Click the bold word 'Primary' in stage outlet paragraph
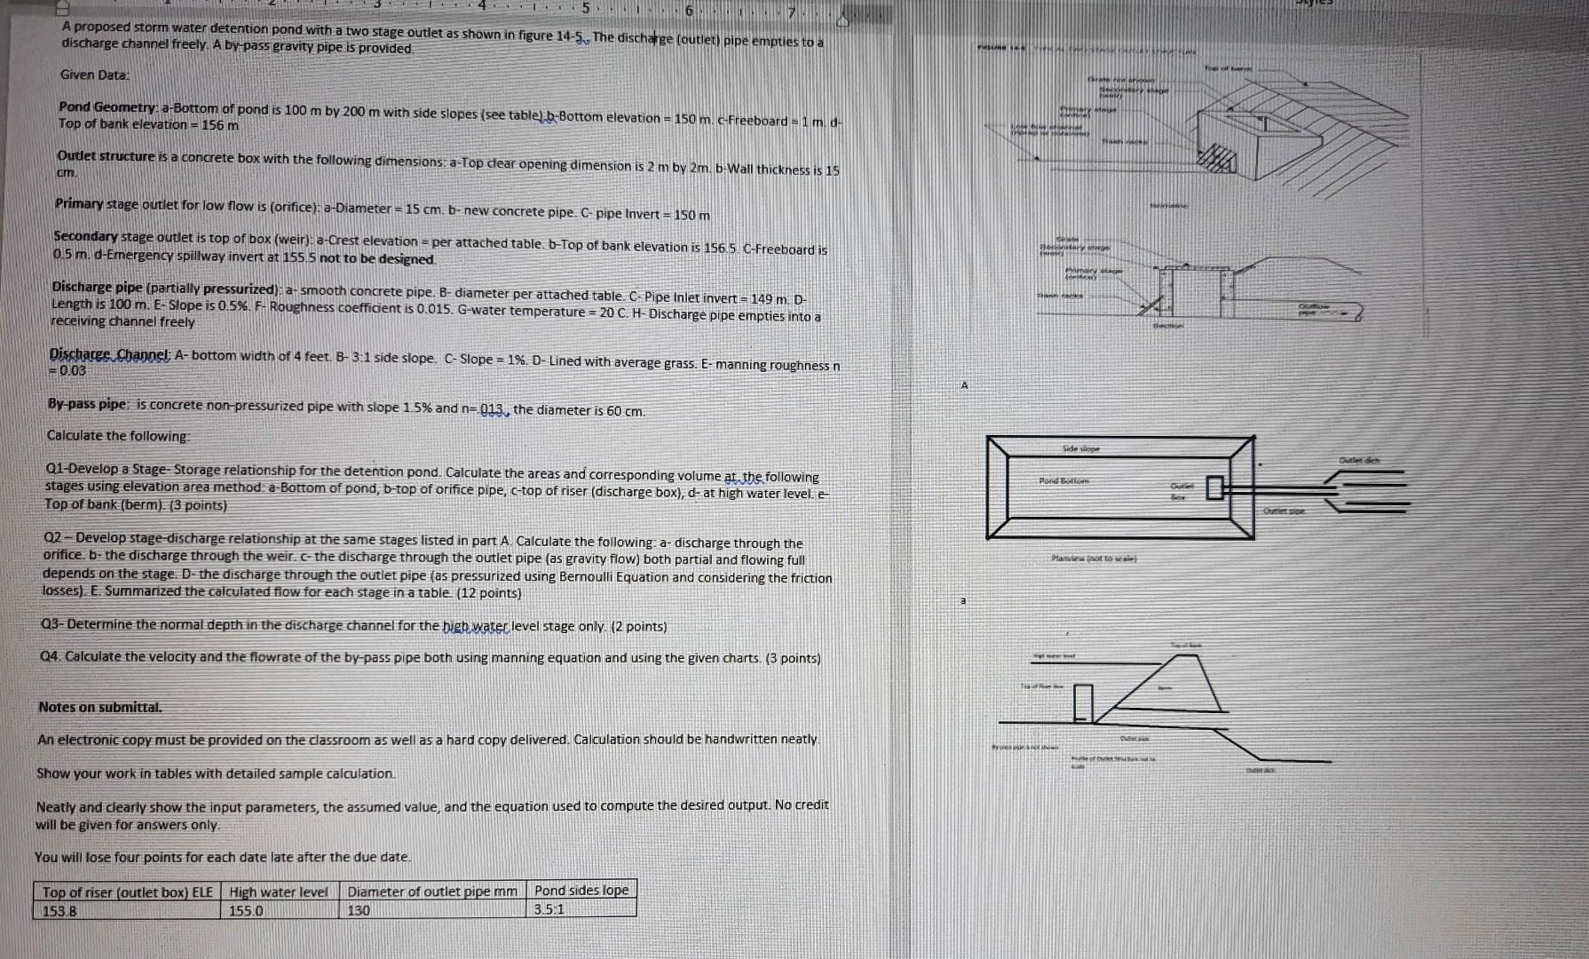The image size is (1589, 959). coord(80,204)
